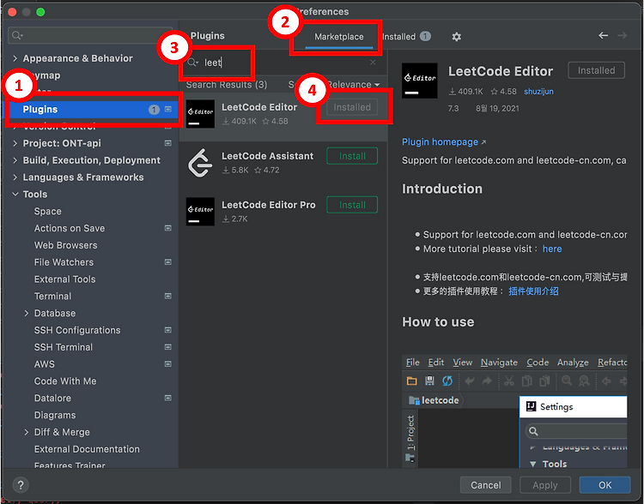Viewport: 644px width, 504px height.
Task: Click the project-level icon beside File Watchers
Action: pos(168,262)
